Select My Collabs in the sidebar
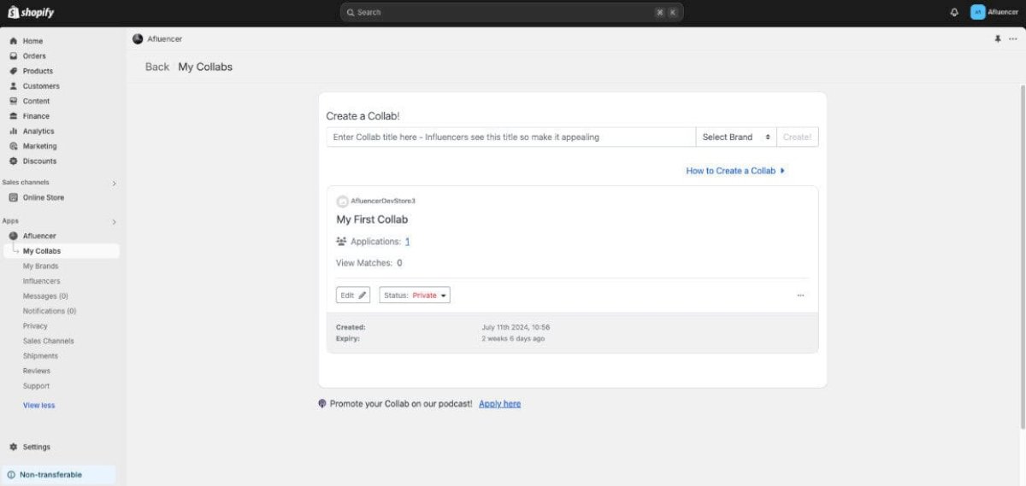This screenshot has height=486, width=1026. coord(60,251)
